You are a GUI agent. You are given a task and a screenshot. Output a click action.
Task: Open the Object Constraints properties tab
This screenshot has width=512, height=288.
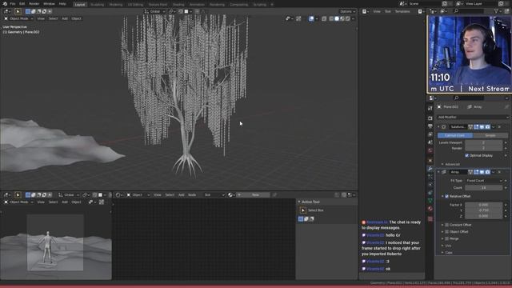point(430,193)
